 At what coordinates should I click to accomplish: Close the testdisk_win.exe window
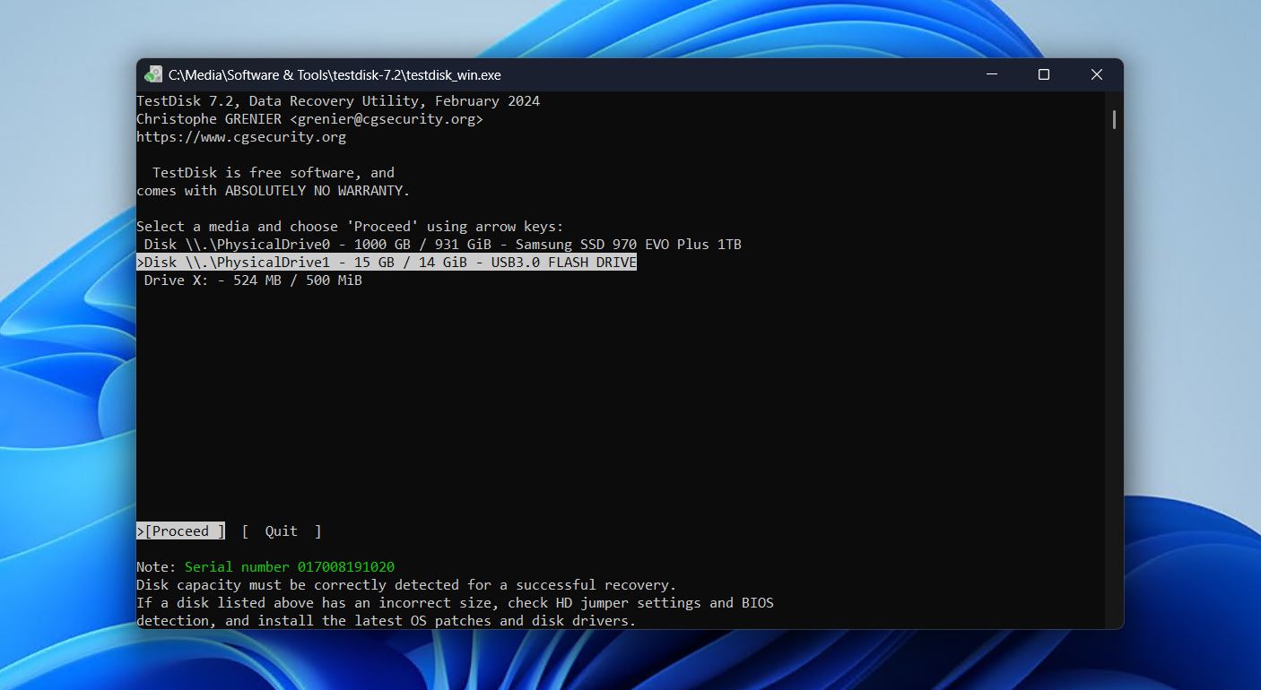point(1097,75)
